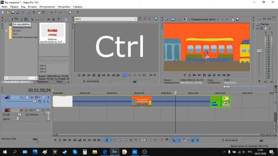Click Play in the Trimmer transport
Viewport: 278px width, 156px height.
click(89, 75)
